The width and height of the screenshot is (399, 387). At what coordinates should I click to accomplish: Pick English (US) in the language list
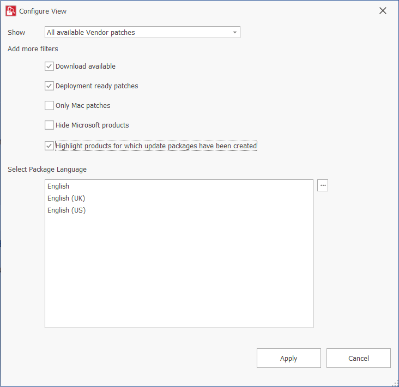[x=66, y=210]
